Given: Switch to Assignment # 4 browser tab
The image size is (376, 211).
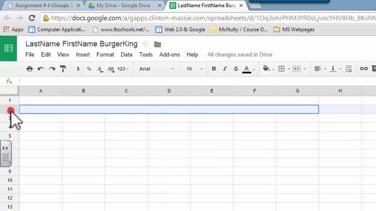Looking at the screenshot, I should [x=43, y=5].
